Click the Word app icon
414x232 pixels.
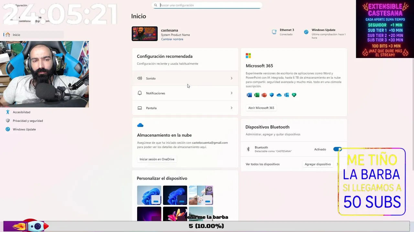[x=249, y=95]
